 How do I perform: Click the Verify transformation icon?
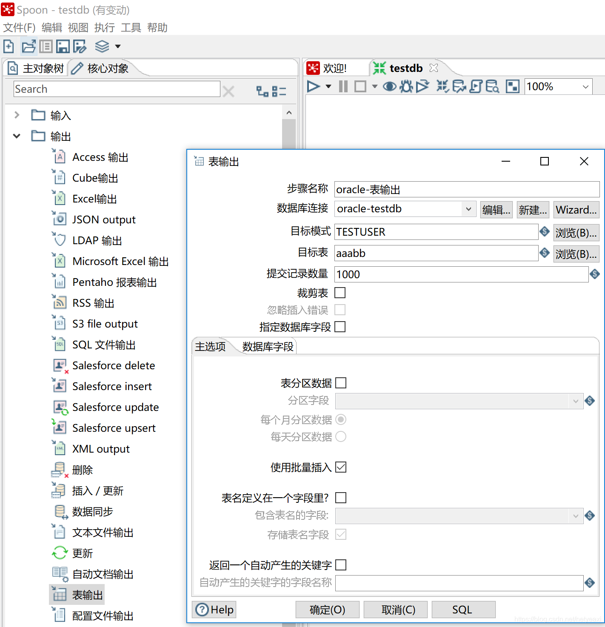coord(442,86)
